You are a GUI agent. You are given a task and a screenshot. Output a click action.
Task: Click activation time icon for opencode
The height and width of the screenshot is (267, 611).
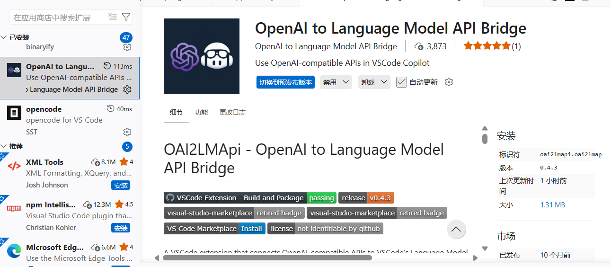point(111,109)
